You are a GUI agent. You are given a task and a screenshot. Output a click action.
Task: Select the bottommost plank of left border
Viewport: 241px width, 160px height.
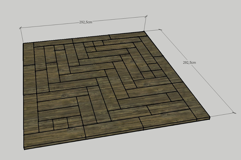[x=30, y=114]
